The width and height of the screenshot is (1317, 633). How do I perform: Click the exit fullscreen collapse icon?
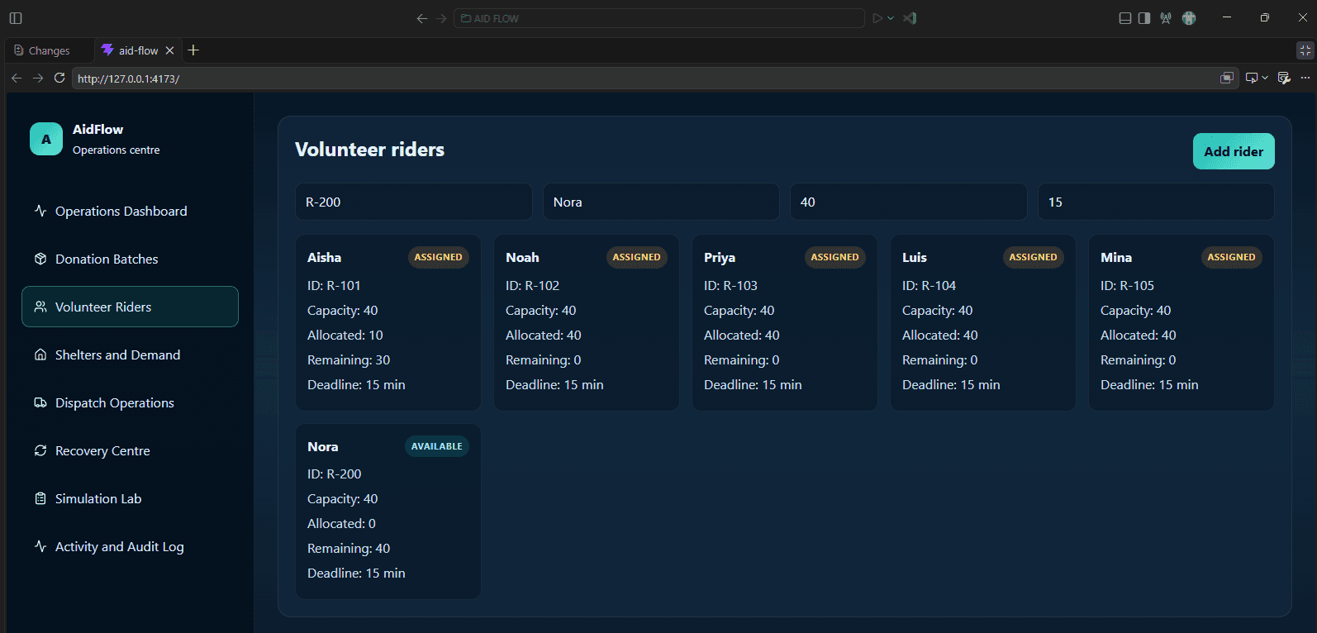pos(1305,50)
